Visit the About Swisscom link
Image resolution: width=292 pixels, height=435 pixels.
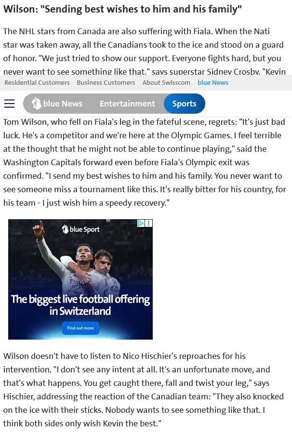tap(166, 83)
